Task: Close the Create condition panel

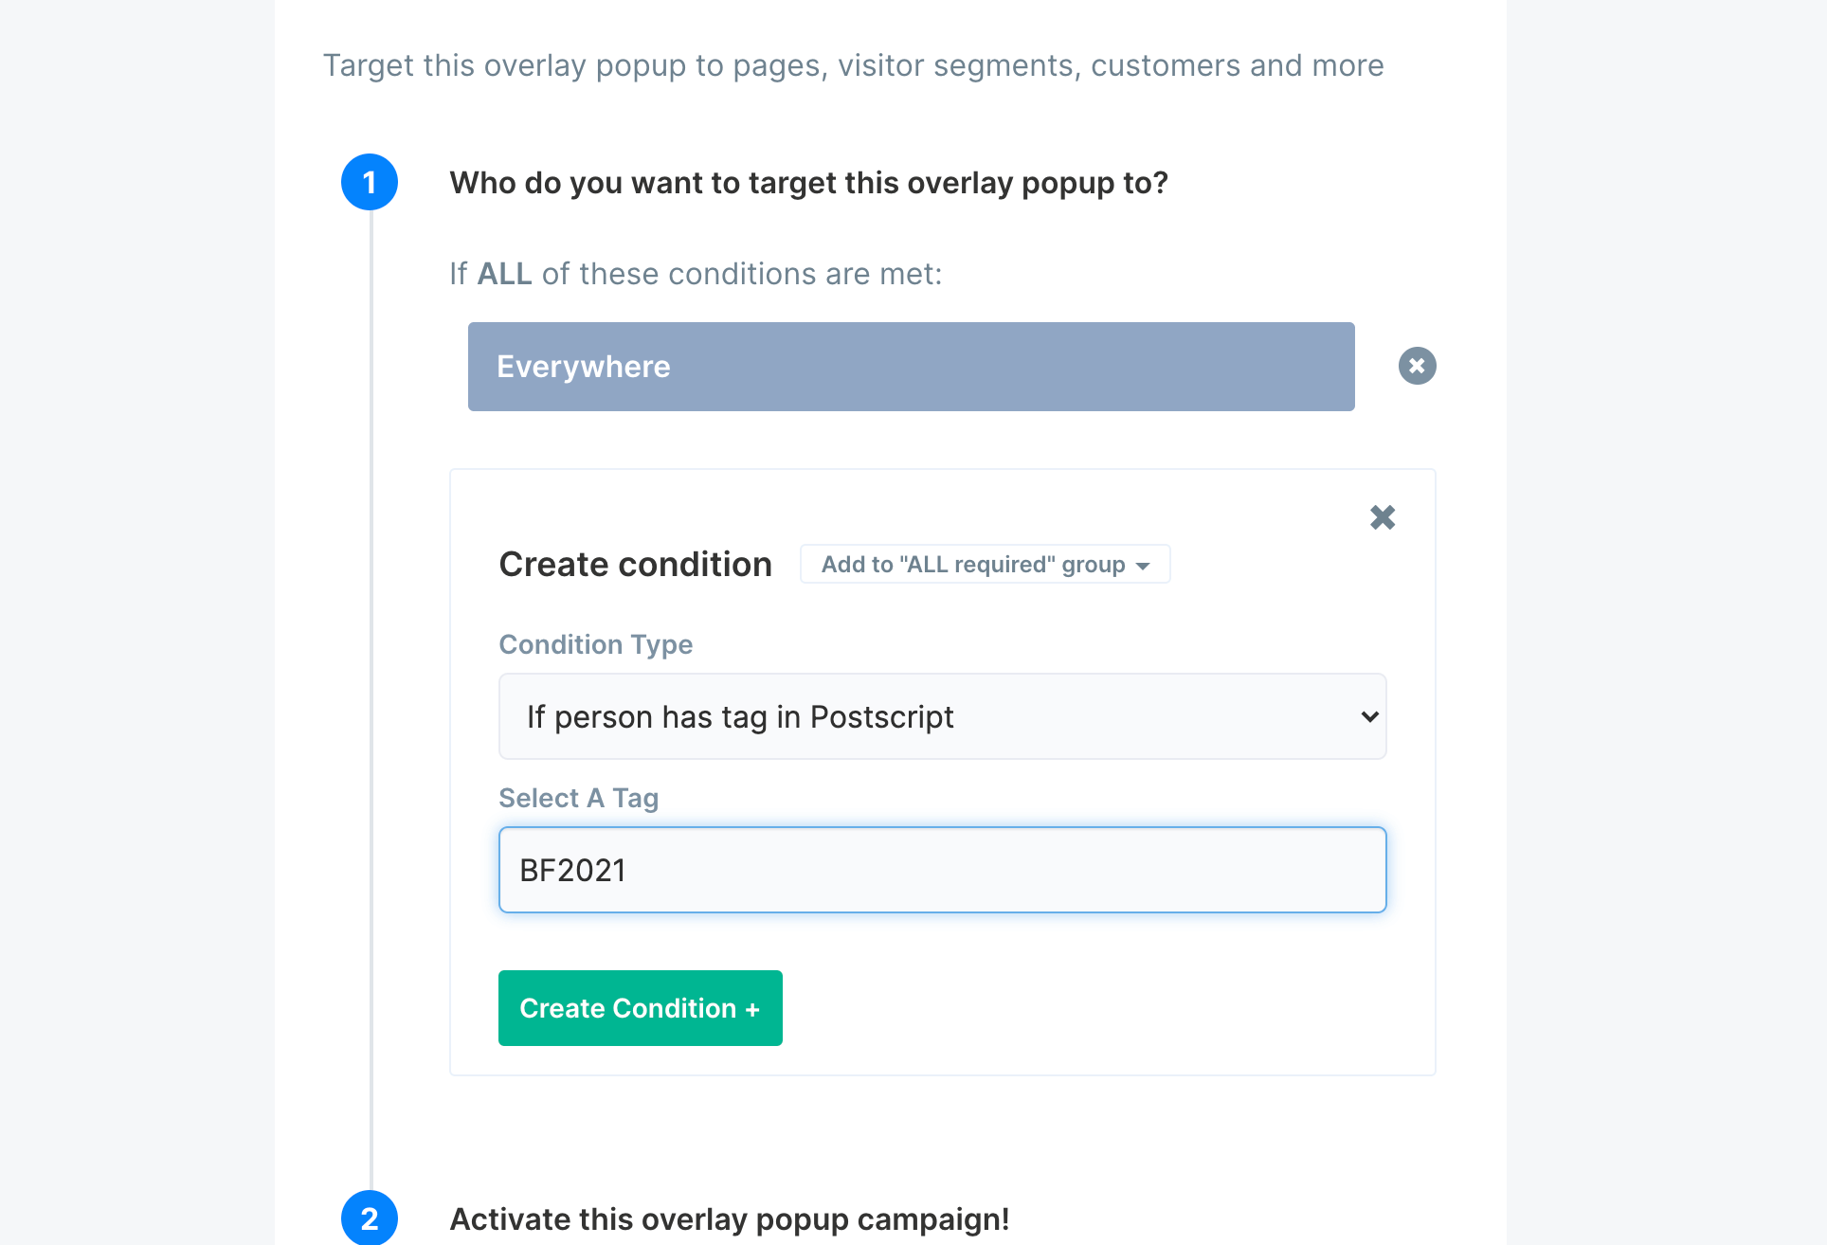Action: 1383,517
